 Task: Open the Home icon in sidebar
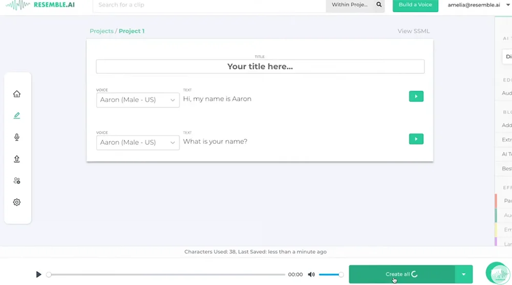(x=17, y=94)
